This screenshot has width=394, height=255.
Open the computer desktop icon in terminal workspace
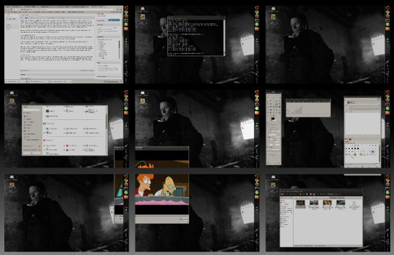(143, 9)
